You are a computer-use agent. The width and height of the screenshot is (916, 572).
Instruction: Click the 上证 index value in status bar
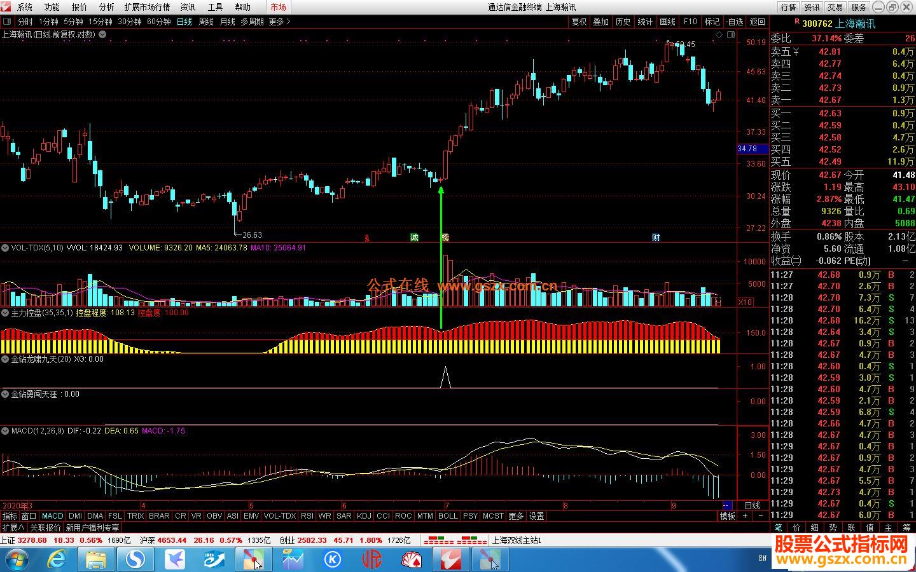(x=32, y=541)
